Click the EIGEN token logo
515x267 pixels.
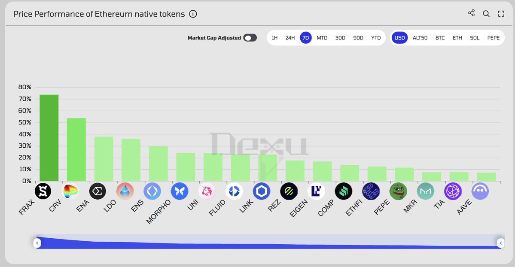316,191
